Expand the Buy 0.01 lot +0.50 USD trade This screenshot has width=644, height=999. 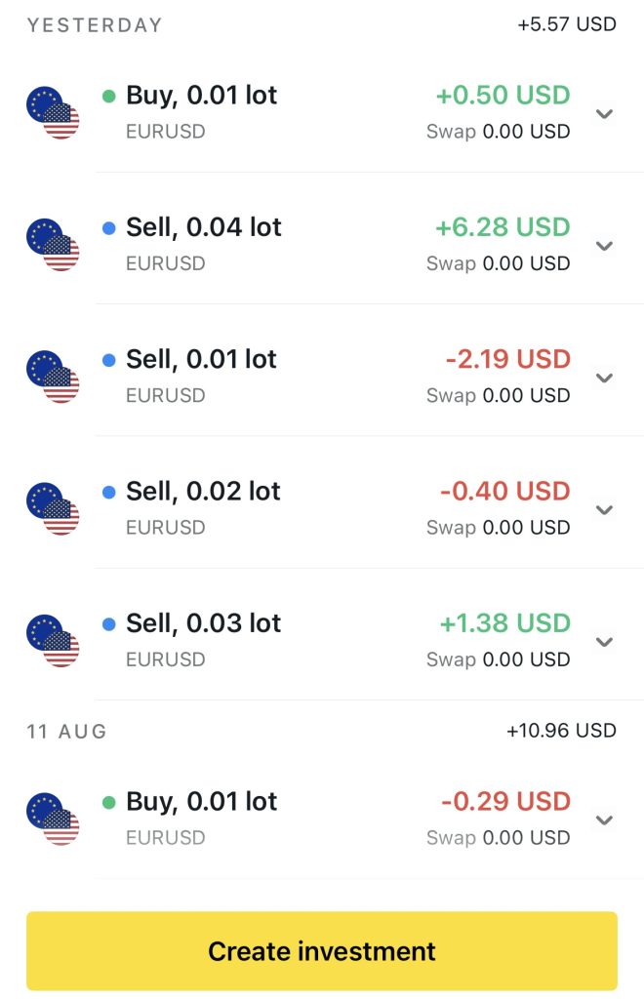pos(604,113)
